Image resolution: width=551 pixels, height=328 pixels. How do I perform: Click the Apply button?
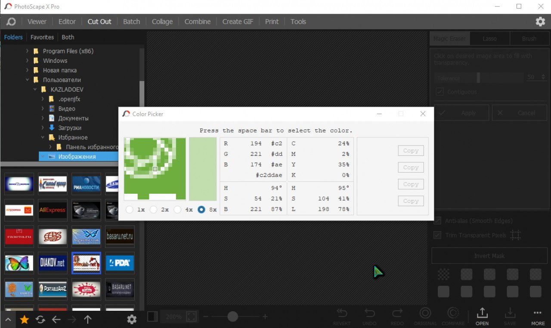click(461, 113)
